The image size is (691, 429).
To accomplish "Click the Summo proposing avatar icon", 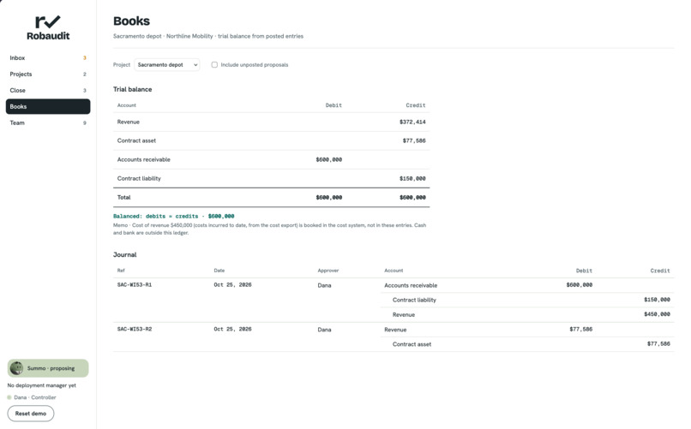I will 17,368.
